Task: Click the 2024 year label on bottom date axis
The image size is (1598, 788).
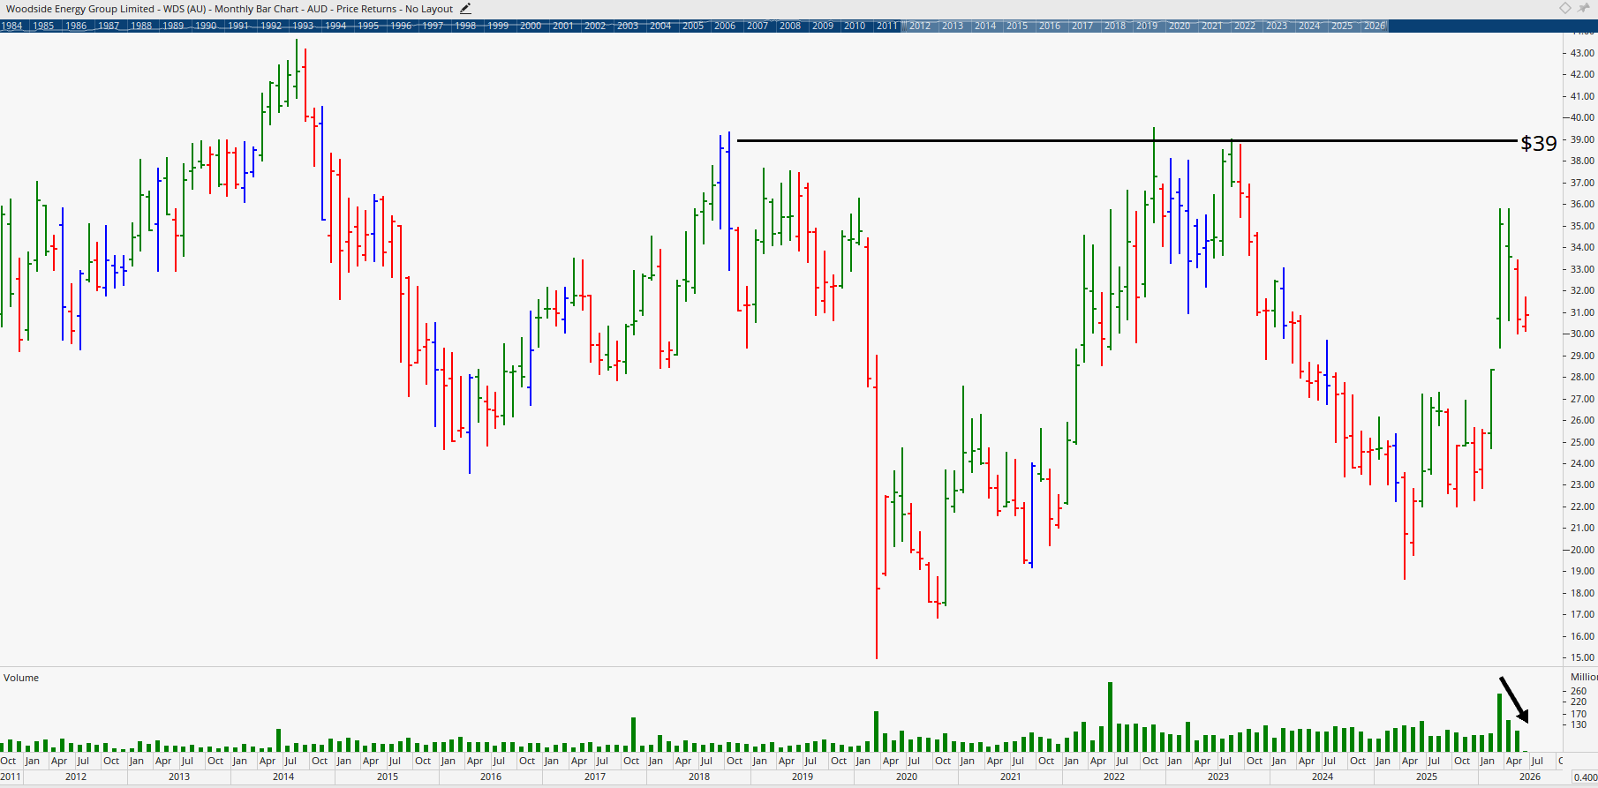Action: coord(1323,777)
